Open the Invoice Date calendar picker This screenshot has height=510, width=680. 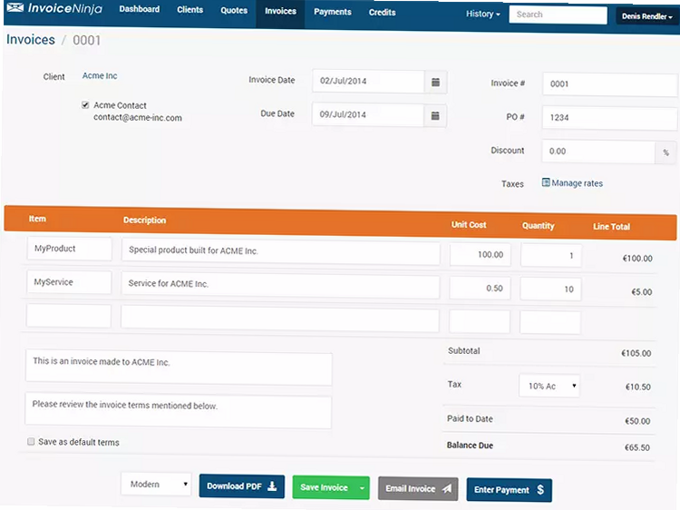(x=435, y=82)
